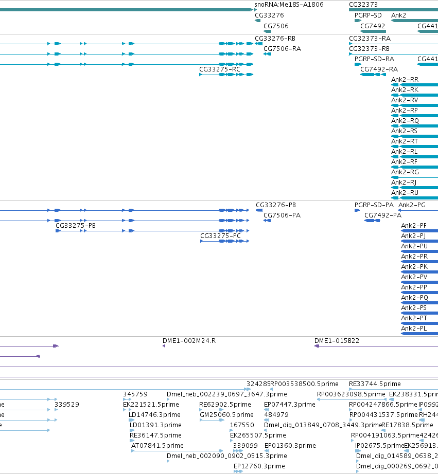Select the snoRNA:Me18S-A1806 gene label
438x474 pixels.
pos(289,5)
